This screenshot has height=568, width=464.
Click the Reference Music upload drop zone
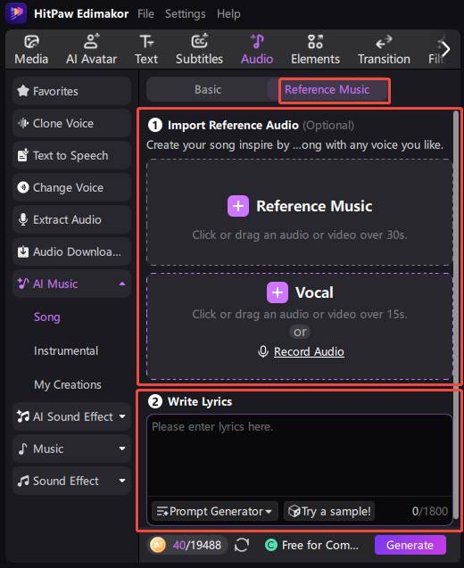tap(300, 212)
